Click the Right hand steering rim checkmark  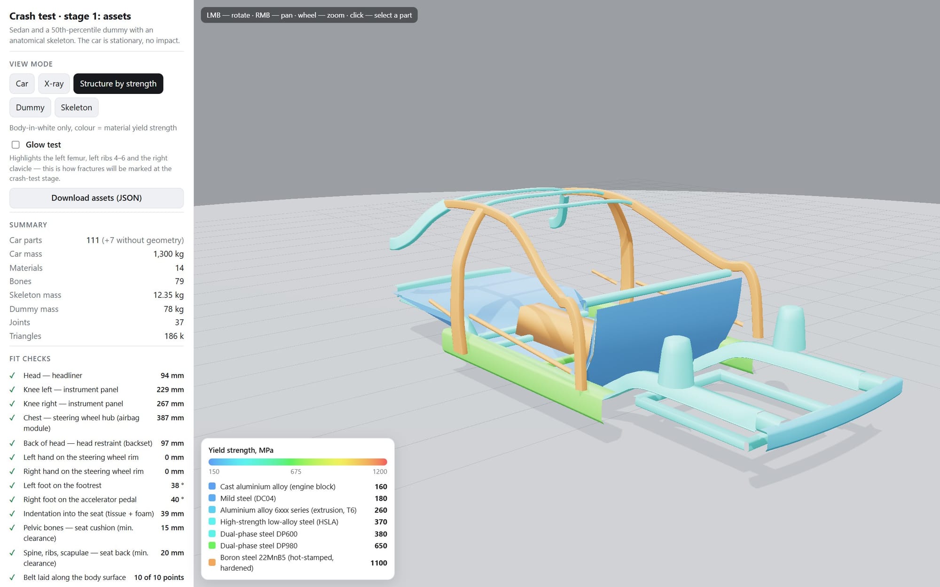(x=12, y=471)
